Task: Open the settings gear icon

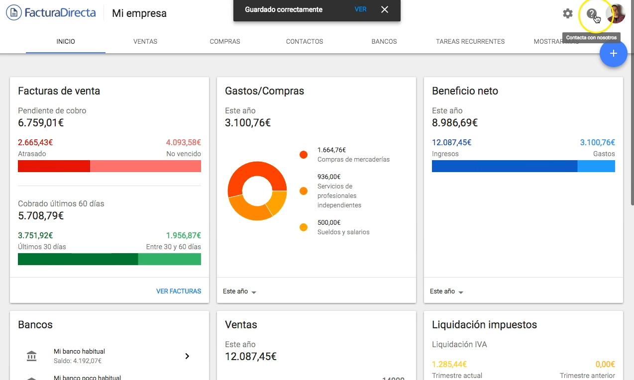Action: click(x=568, y=13)
